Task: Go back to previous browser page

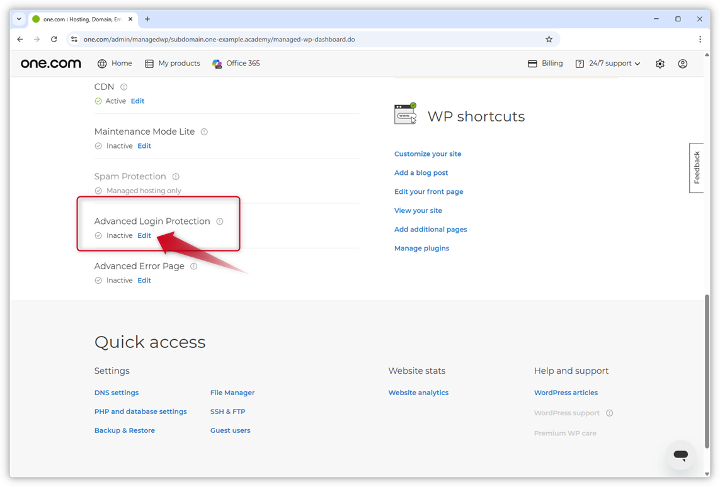Action: (x=20, y=40)
